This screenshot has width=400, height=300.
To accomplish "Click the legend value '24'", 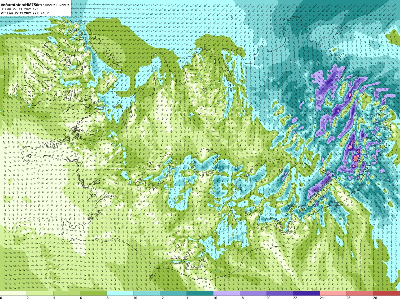I will click(x=322, y=298).
